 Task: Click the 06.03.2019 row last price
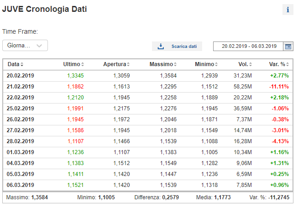(75, 185)
